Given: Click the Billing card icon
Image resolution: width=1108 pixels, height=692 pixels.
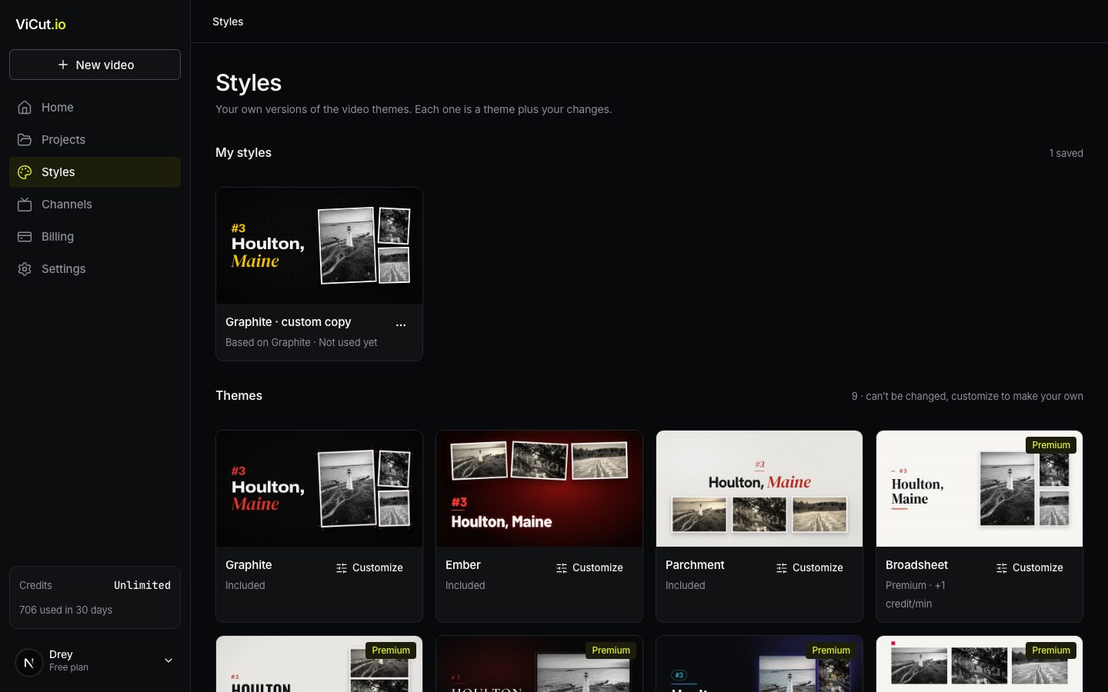Looking at the screenshot, I should point(25,237).
